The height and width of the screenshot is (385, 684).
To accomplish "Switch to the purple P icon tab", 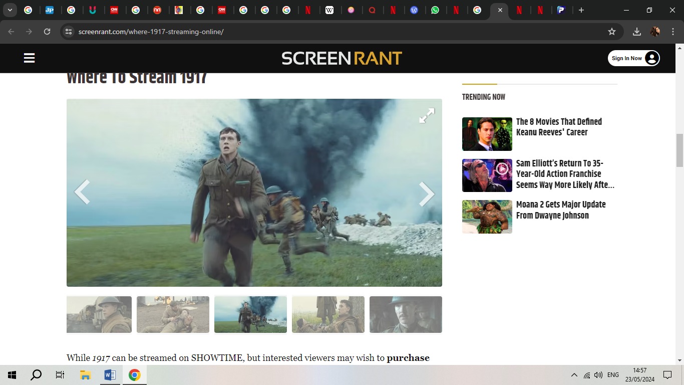I will pos(561,10).
